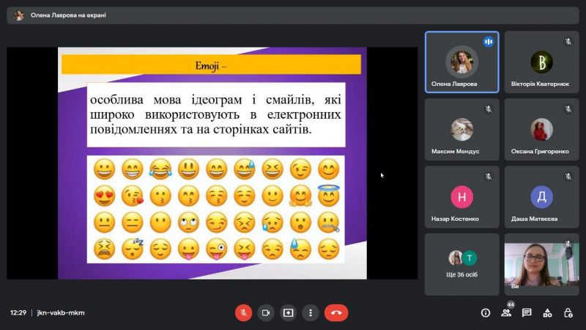Image resolution: width=586 pixels, height=330 pixels.
Task: Select Олена Лаврова participant tile
Action: click(x=462, y=62)
